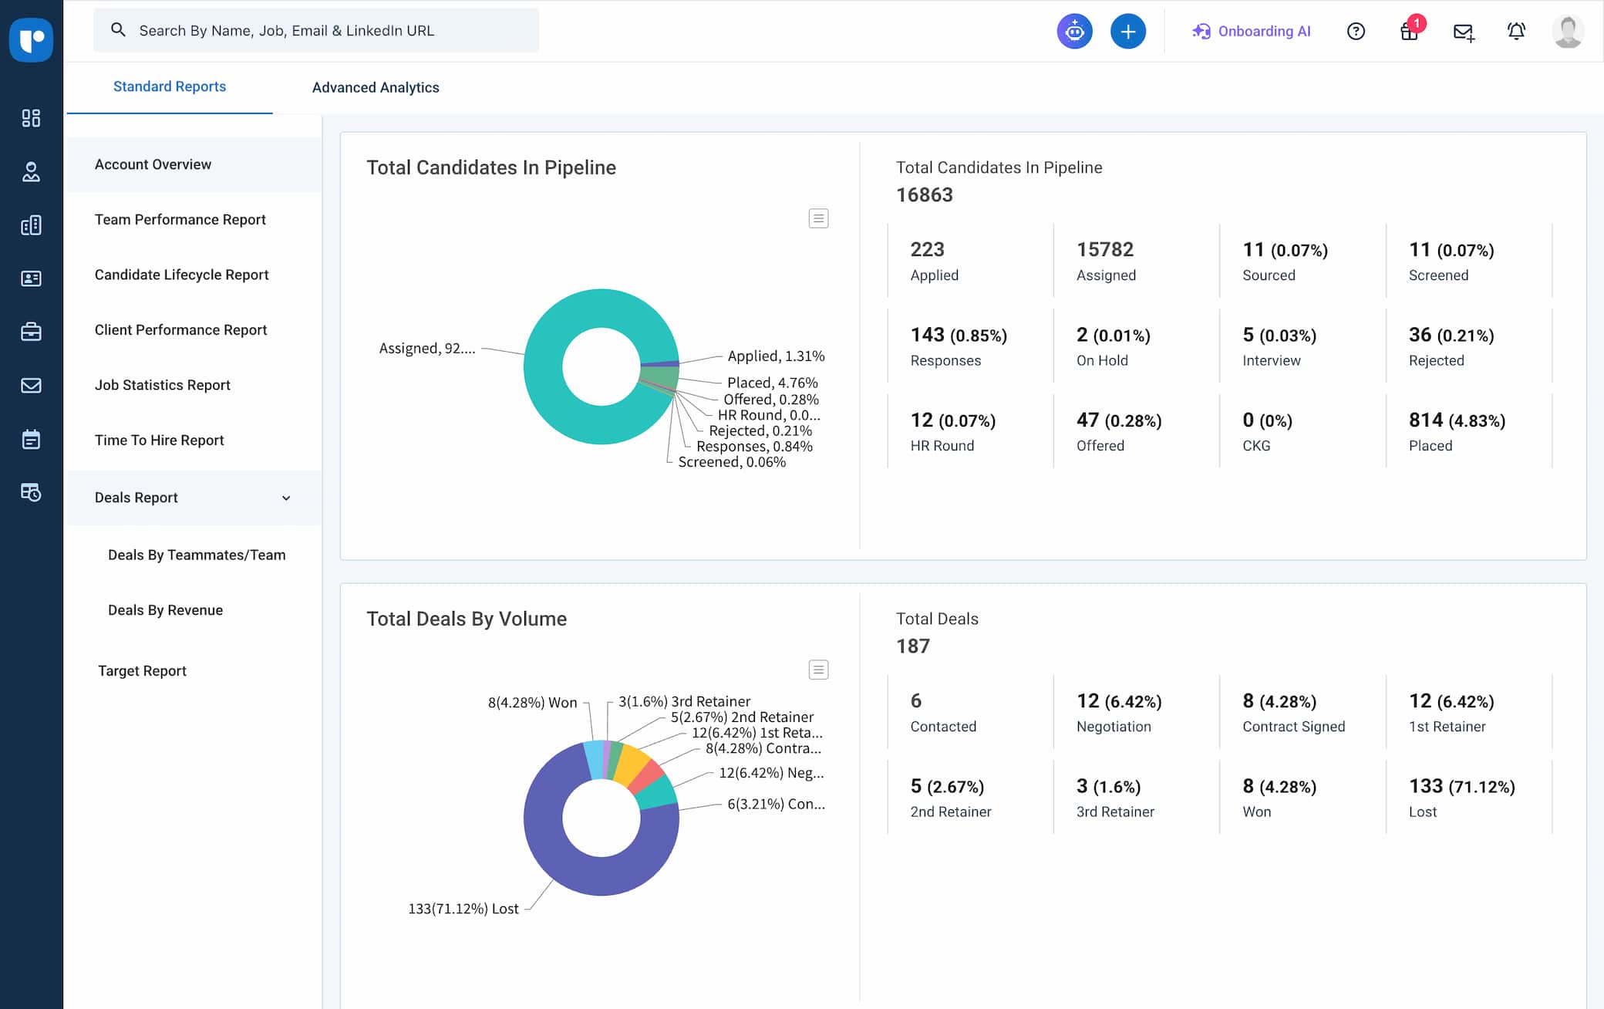Open the jobs briefcase icon
Screen dimensions: 1604x1009
click(x=31, y=332)
